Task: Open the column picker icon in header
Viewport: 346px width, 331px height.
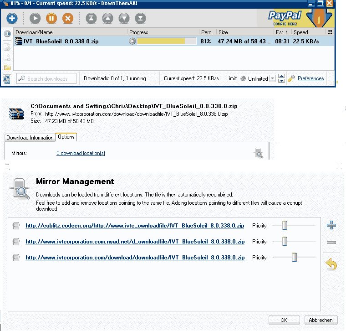Action: pyautogui.click(x=330, y=32)
